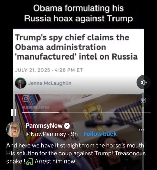Open the Jenna McLaughlin author link

50,83
